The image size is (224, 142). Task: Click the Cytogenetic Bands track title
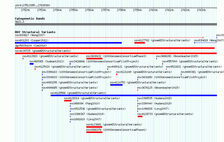[30, 19]
